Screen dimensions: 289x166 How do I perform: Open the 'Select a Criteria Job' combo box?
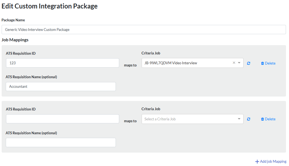point(189,119)
